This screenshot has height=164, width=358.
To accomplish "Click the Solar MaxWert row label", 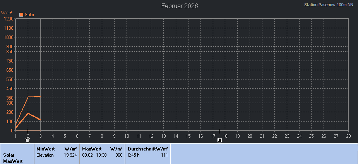I will 12,158.
